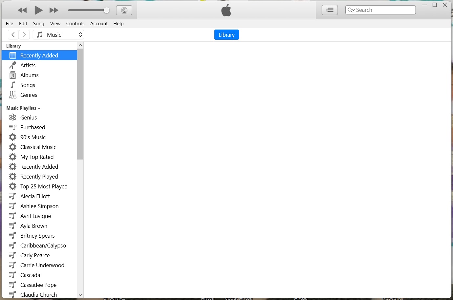This screenshot has height=300, width=453.
Task: Open the search options magnifier dropdown
Action: tap(351, 10)
